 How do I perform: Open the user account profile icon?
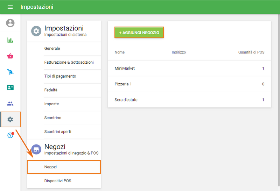10,23
